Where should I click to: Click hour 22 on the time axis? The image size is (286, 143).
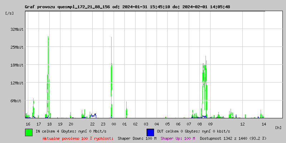coord(92,124)
